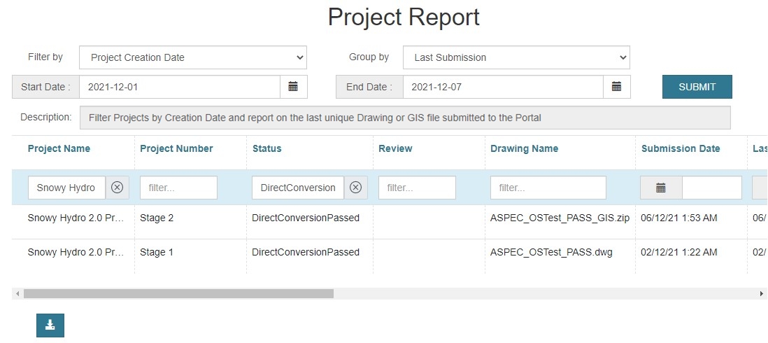Expand the Filter by dropdown
The height and width of the screenshot is (343, 768).
(x=192, y=57)
